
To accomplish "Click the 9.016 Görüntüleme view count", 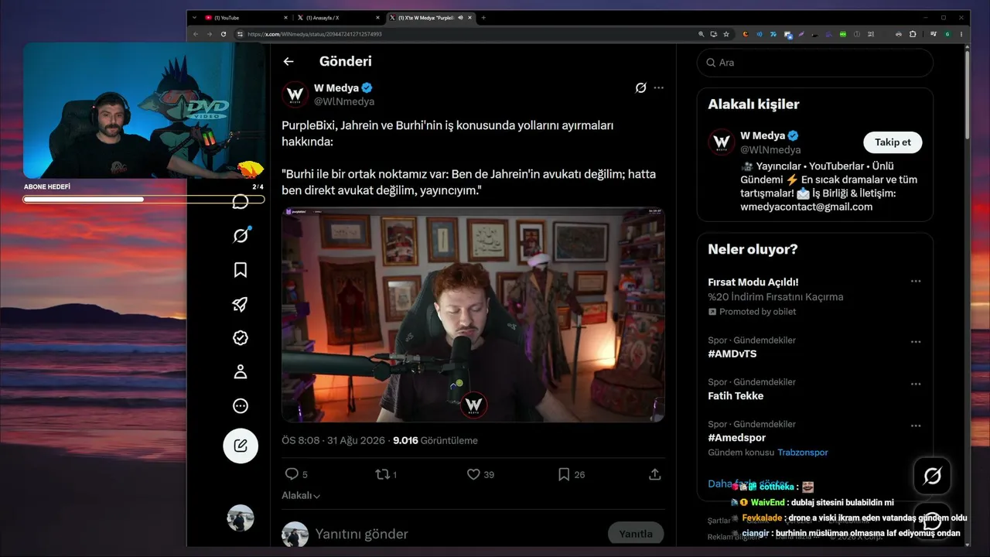I will [x=435, y=441].
